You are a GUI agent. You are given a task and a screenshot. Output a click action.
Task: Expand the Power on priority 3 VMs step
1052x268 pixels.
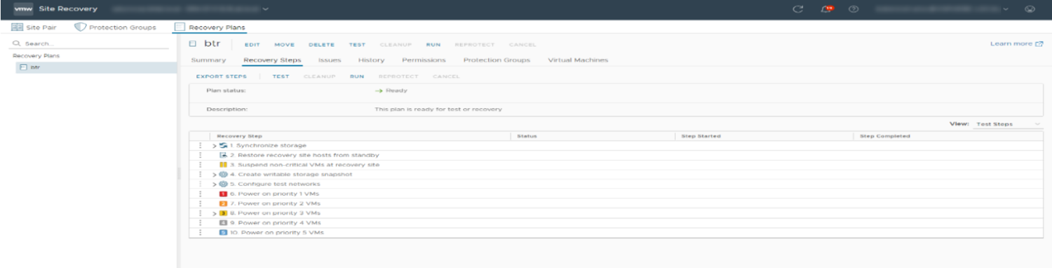[x=215, y=214]
